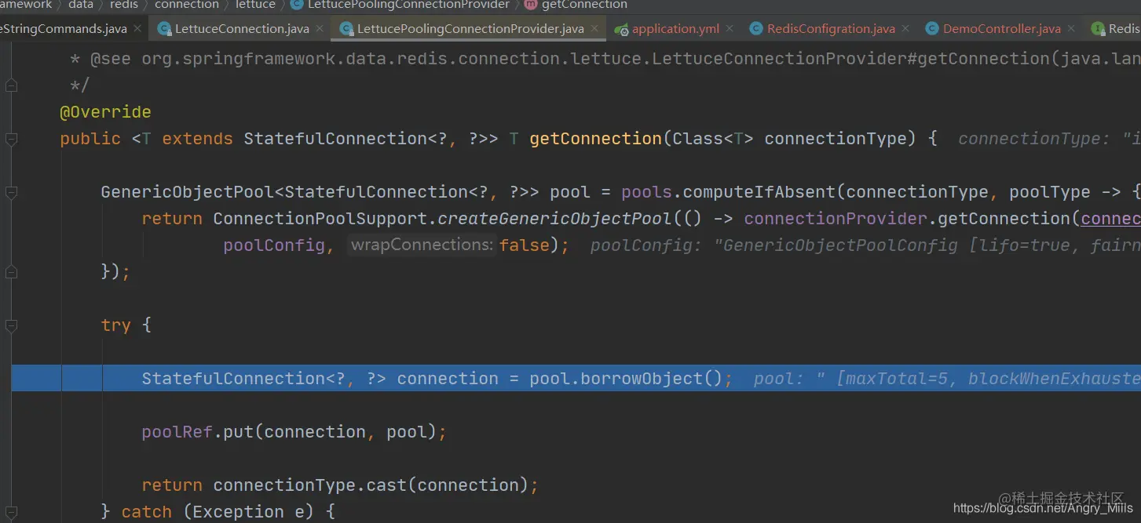Viewport: 1141px width, 523px height.
Task: Click 'GenericObjectPool' type in the pool declaration
Action: click(x=187, y=192)
